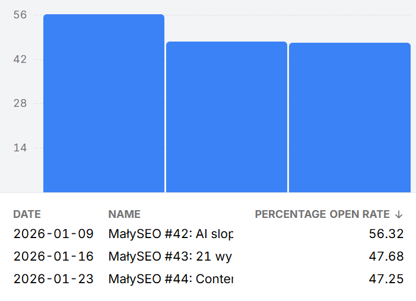The height and width of the screenshot is (301, 416).
Task: Sort by the DATE column header
Action: coord(27,214)
